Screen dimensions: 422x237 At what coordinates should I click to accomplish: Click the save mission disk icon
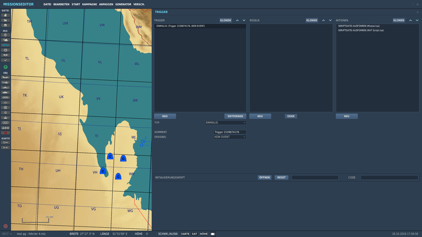pos(5,25)
